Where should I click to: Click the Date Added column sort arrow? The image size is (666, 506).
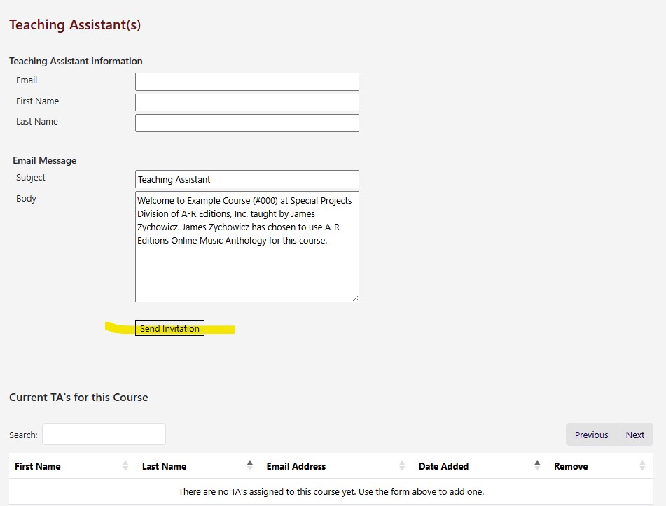pyautogui.click(x=537, y=465)
